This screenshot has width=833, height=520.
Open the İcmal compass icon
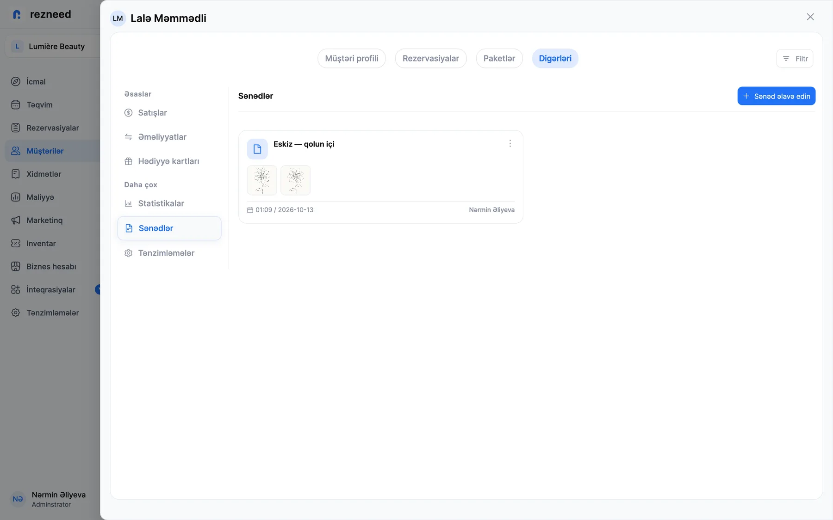click(16, 81)
